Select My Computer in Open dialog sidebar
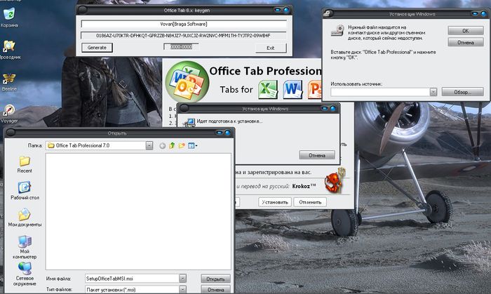 (x=25, y=248)
